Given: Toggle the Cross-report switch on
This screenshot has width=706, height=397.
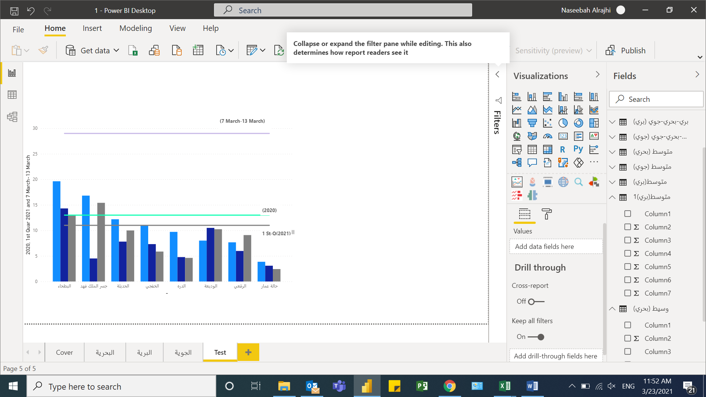Looking at the screenshot, I should point(536,302).
